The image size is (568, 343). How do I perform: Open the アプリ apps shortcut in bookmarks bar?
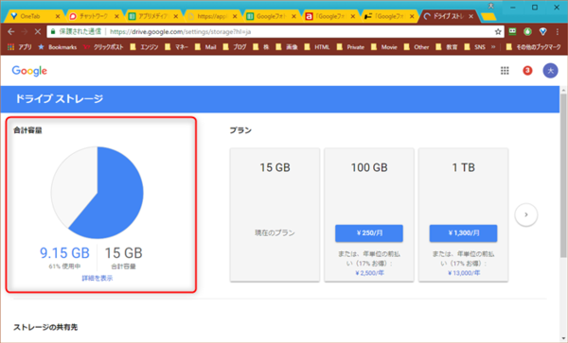20,47
